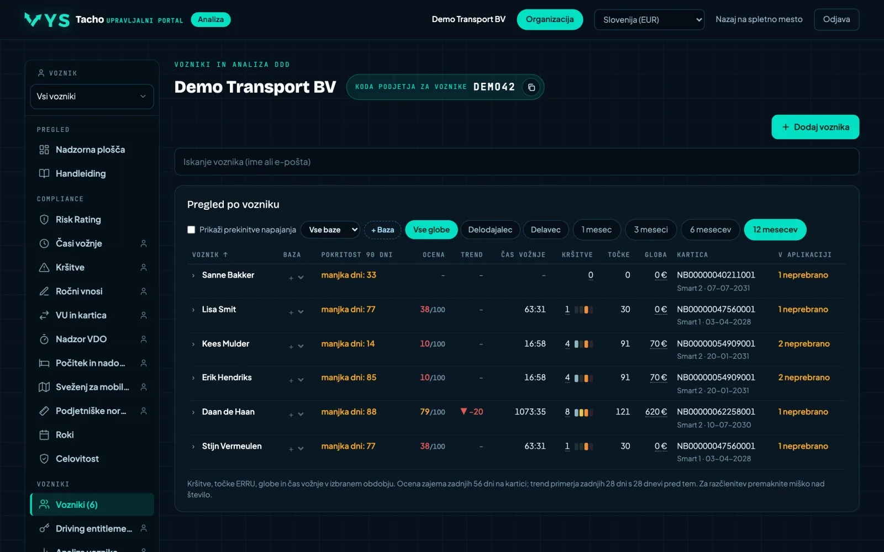
Task: Open Roki calendar item
Action: (x=92, y=435)
